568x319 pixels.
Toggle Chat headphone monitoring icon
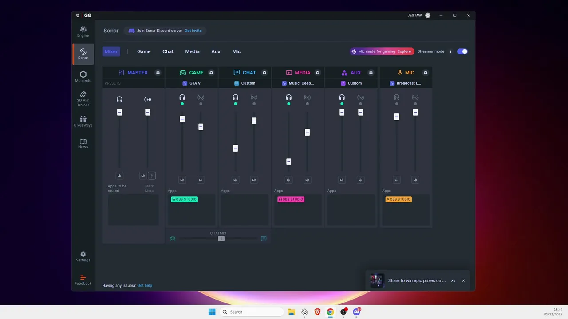236,97
